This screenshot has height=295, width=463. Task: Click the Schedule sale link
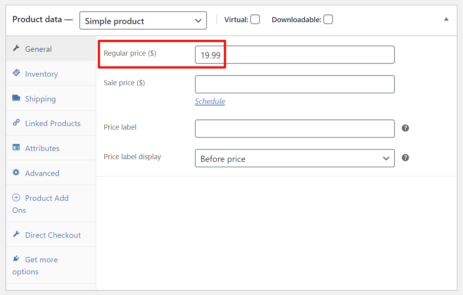[x=210, y=101]
